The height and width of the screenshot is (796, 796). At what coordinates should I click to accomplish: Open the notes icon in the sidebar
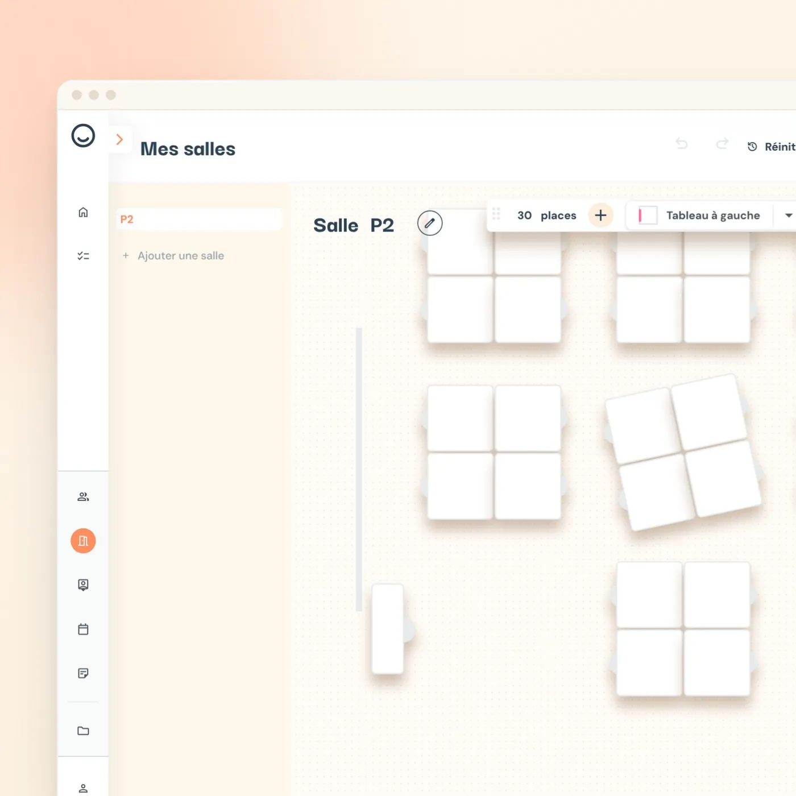click(x=83, y=673)
